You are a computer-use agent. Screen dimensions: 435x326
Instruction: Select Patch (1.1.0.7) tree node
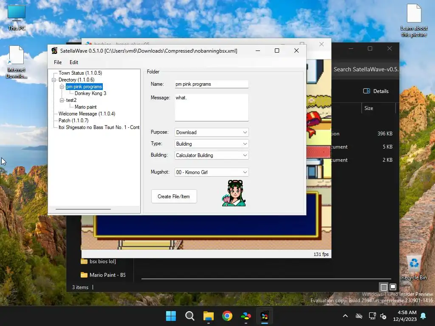click(73, 121)
